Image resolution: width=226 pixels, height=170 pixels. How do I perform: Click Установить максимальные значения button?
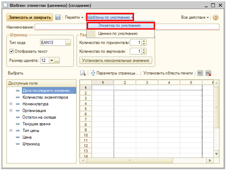point(116,60)
